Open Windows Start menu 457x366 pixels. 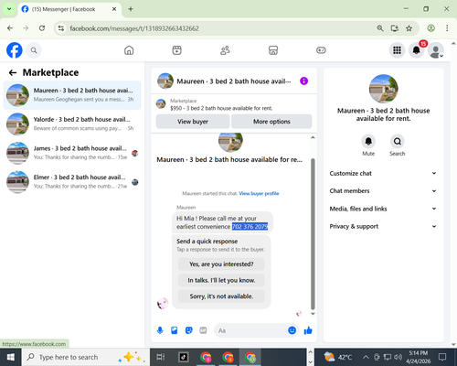[11, 357]
